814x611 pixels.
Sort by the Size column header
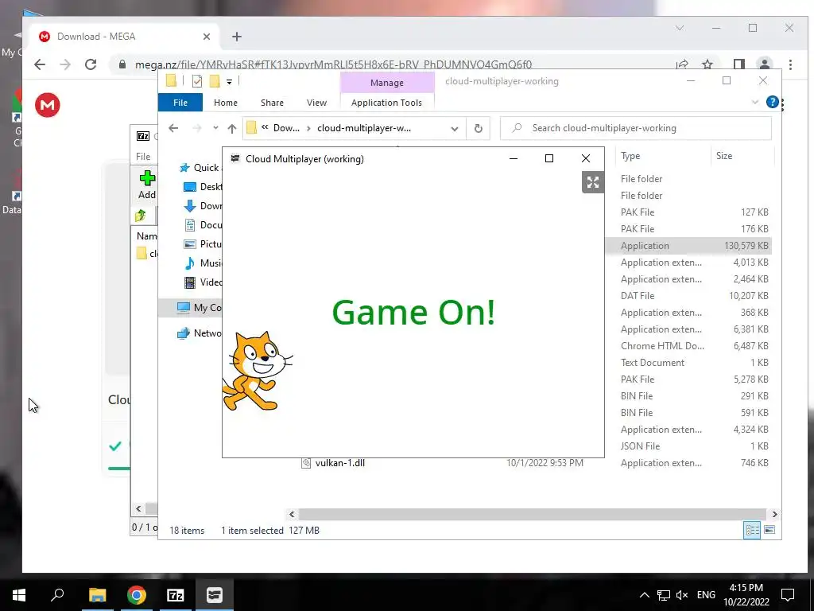coord(742,156)
